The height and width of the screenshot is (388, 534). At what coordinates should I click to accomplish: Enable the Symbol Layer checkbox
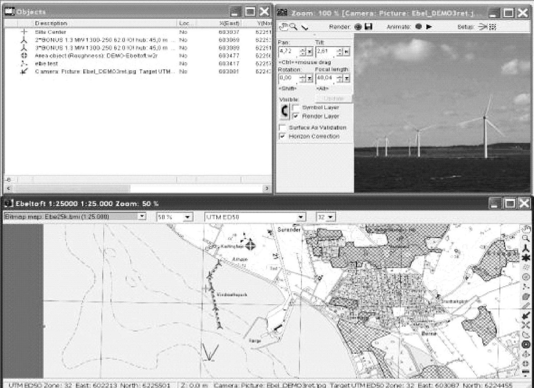(x=296, y=107)
